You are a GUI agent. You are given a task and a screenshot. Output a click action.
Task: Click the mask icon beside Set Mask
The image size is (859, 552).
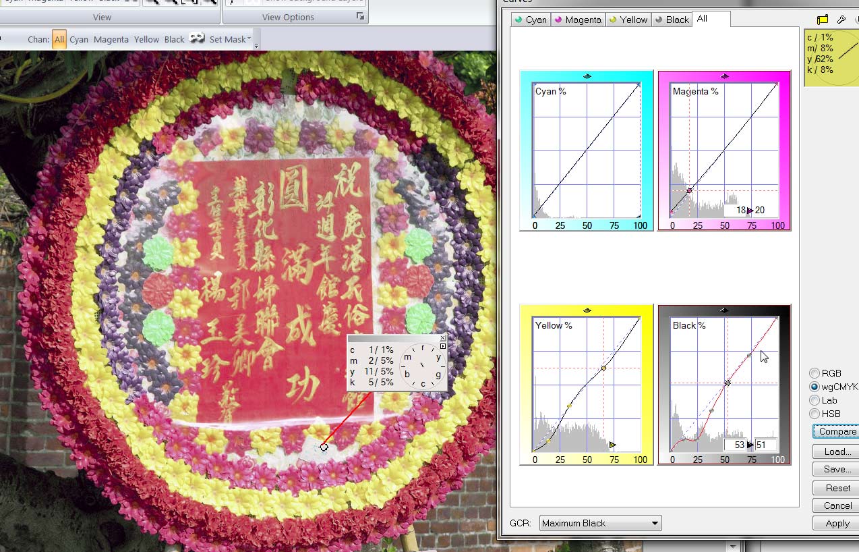(x=197, y=38)
